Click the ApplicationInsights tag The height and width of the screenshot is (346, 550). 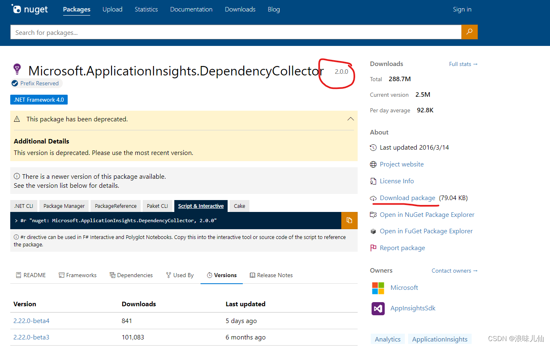(440, 339)
